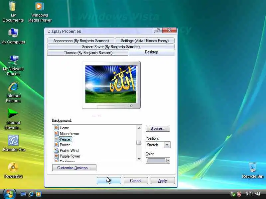Switch to the Screen Saver tab
The width and height of the screenshot is (266, 199).
(111, 47)
